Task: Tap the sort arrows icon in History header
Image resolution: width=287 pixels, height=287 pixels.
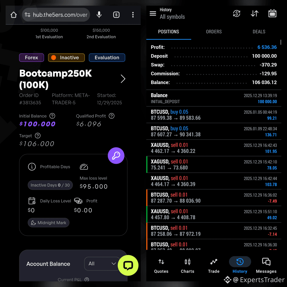Action: tap(254, 13)
